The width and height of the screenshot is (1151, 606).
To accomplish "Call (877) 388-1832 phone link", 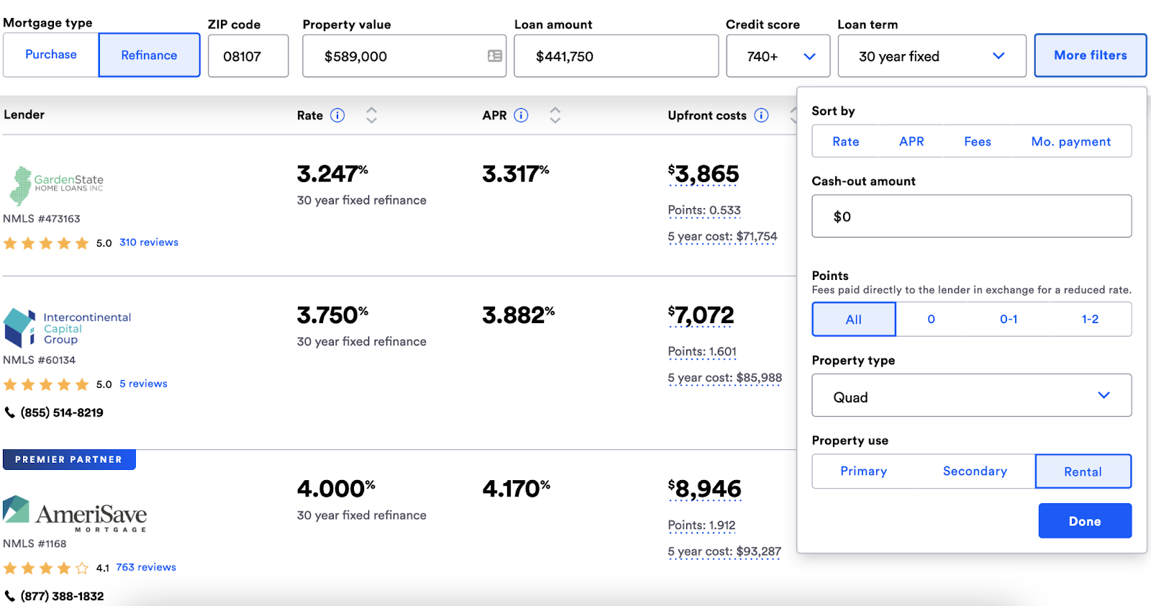I will (x=62, y=596).
